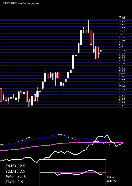Select the 3.07 price axis label
The height and width of the screenshot is (186, 132).
click(x=122, y=31)
